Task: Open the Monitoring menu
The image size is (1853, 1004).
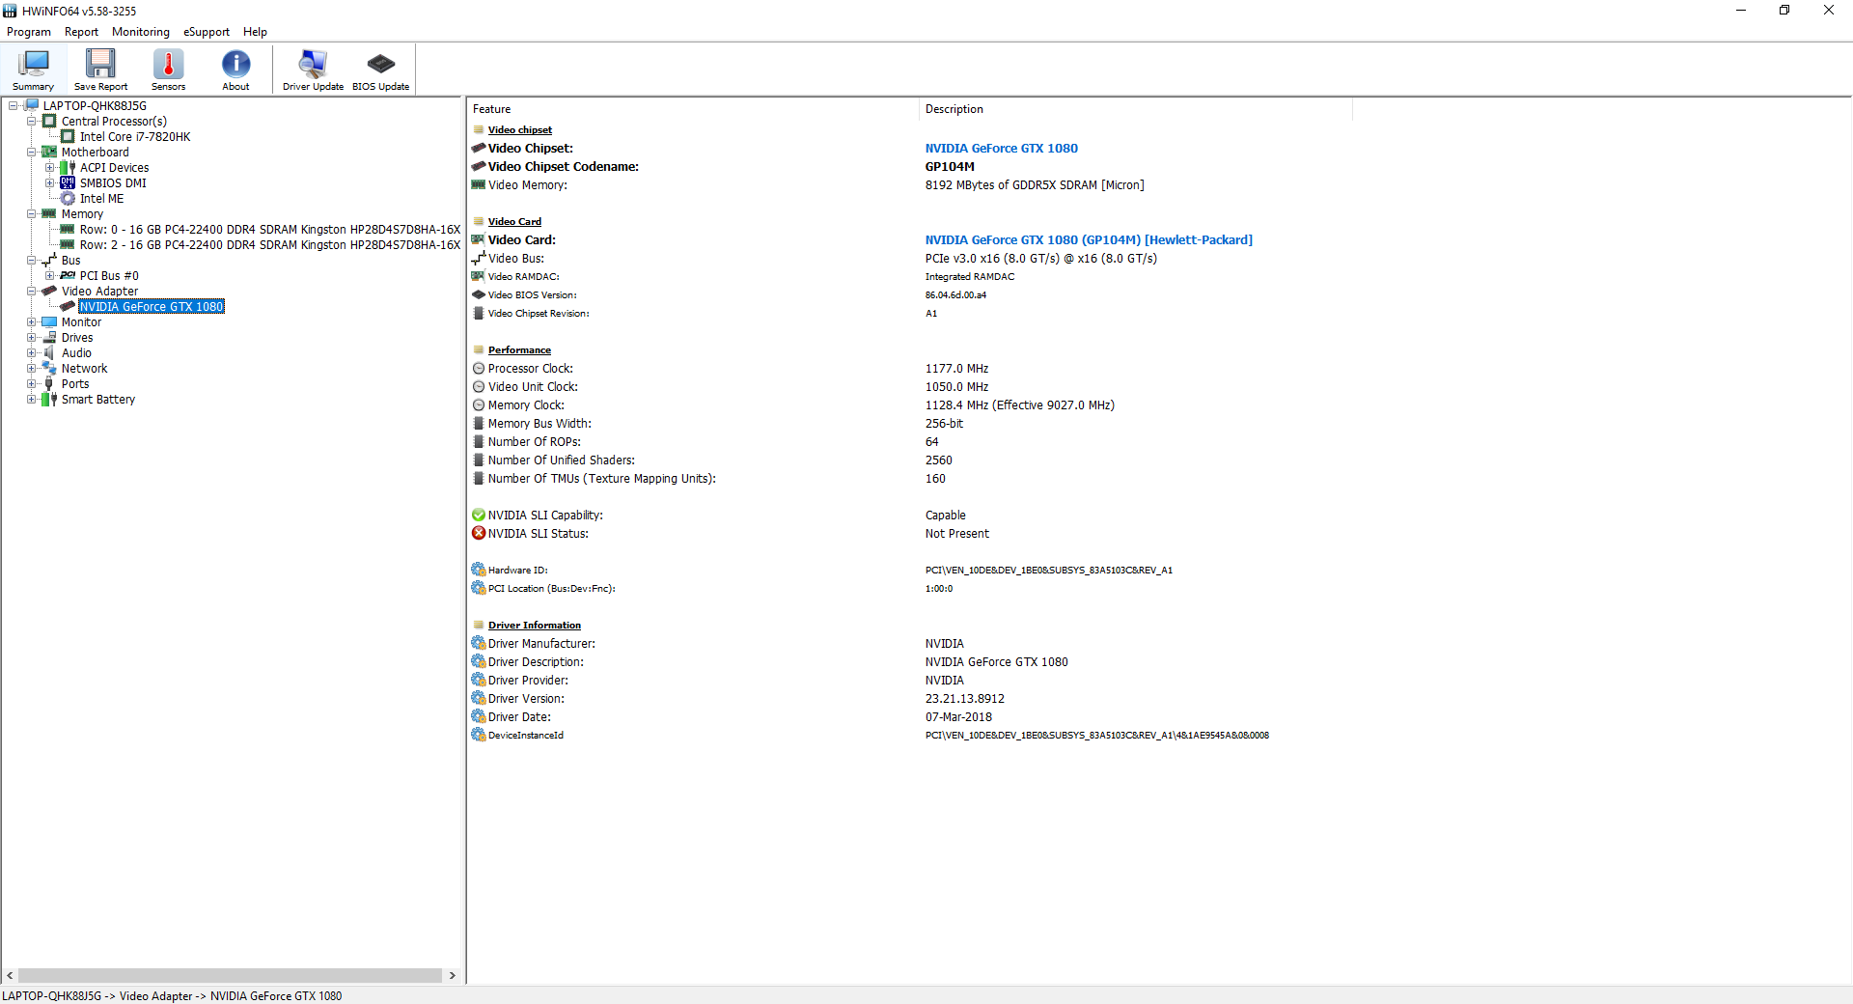Action: [x=141, y=32]
